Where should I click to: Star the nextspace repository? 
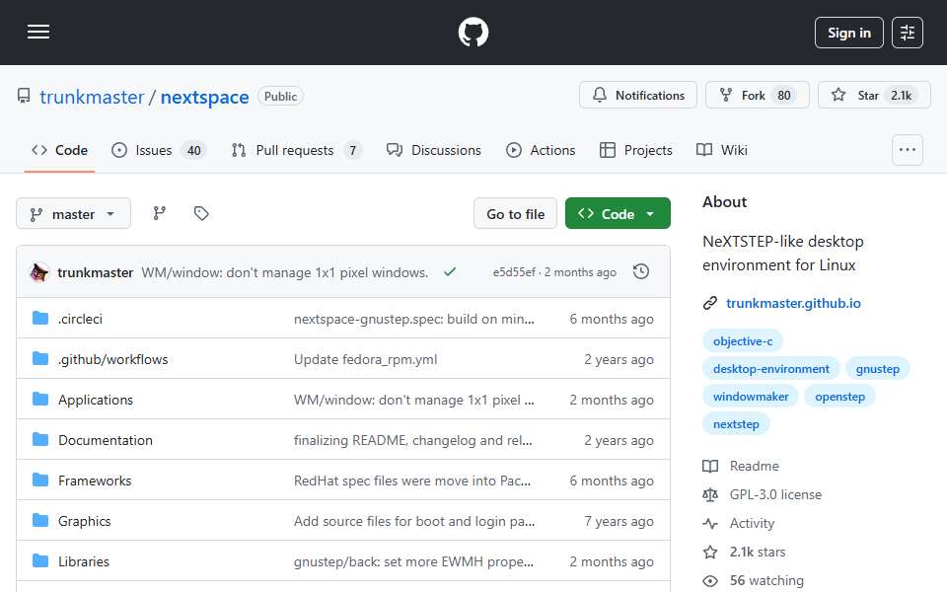click(x=874, y=95)
